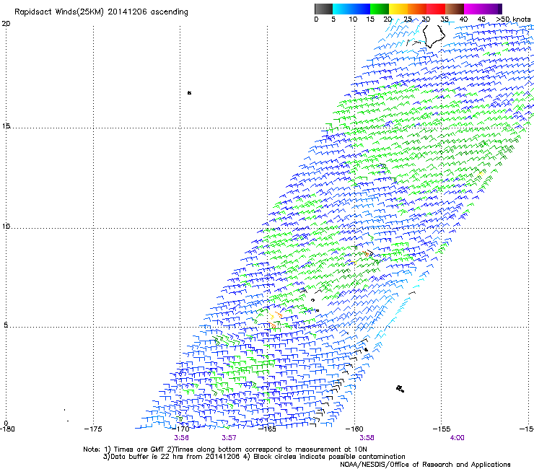The width and height of the screenshot is (534, 469).
Task: Click the plot title 'Rapidsact Winds(25KM) 20141206 ascending'
Action: [101, 12]
